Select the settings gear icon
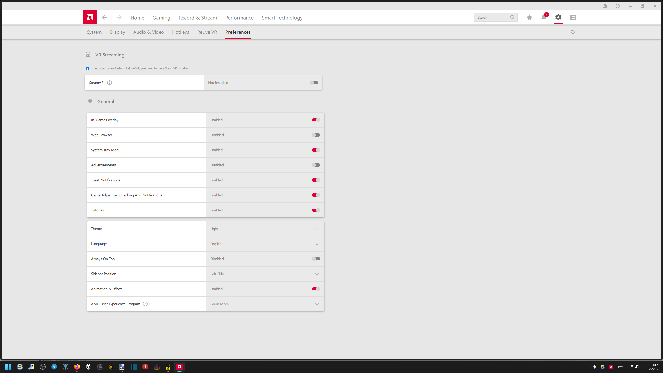Image resolution: width=663 pixels, height=373 pixels. coord(558,17)
